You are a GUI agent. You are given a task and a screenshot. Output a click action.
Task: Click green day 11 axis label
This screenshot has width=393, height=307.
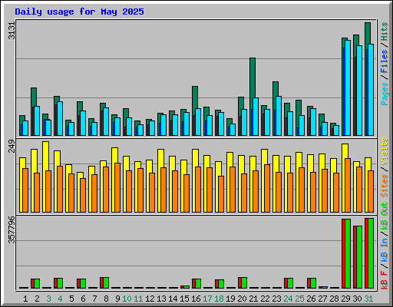[x=138, y=299]
